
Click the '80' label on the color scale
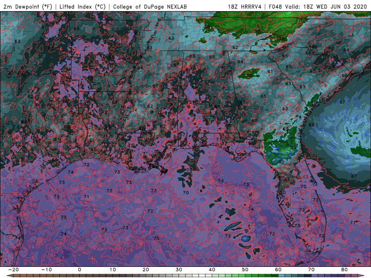click(345, 270)
